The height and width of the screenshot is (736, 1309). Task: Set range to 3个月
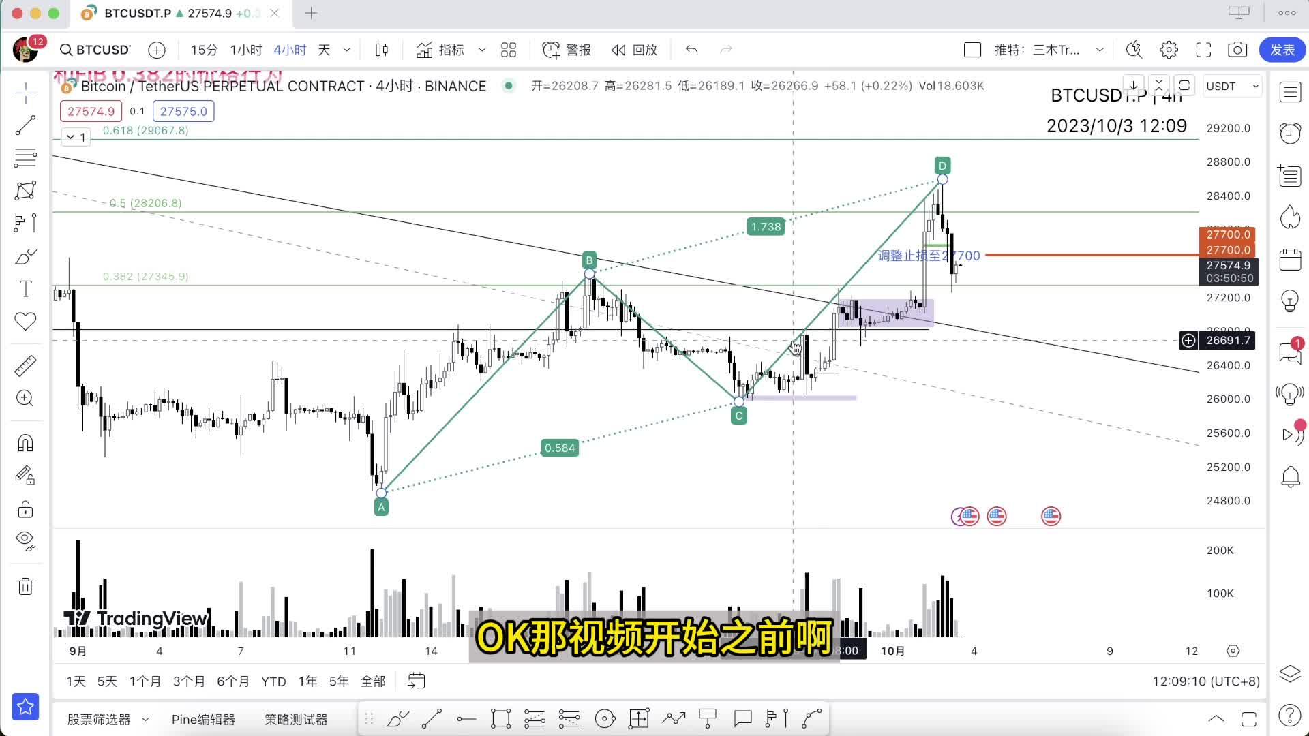tap(189, 681)
